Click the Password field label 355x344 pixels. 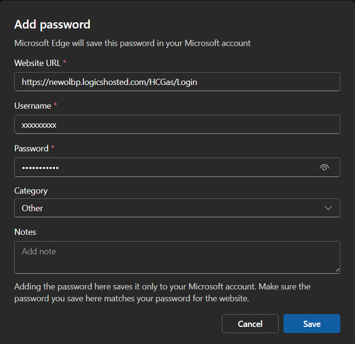pyautogui.click(x=31, y=149)
